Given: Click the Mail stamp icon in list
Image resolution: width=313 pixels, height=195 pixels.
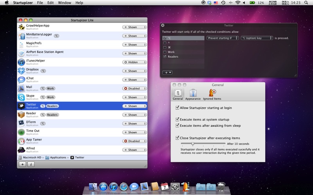Looking at the screenshot, I should click(x=22, y=89).
